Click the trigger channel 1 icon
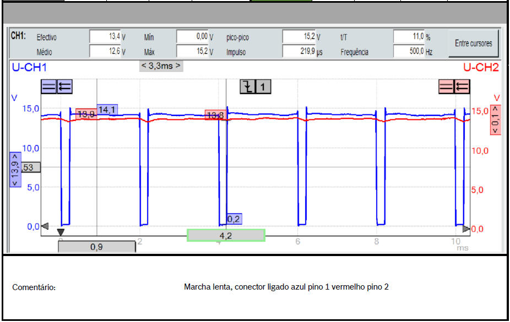The height and width of the screenshot is (322, 510). pyautogui.click(x=263, y=86)
